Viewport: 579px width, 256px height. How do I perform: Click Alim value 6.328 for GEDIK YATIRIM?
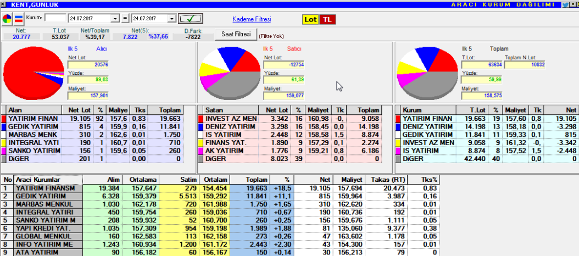pyautogui.click(x=102, y=196)
